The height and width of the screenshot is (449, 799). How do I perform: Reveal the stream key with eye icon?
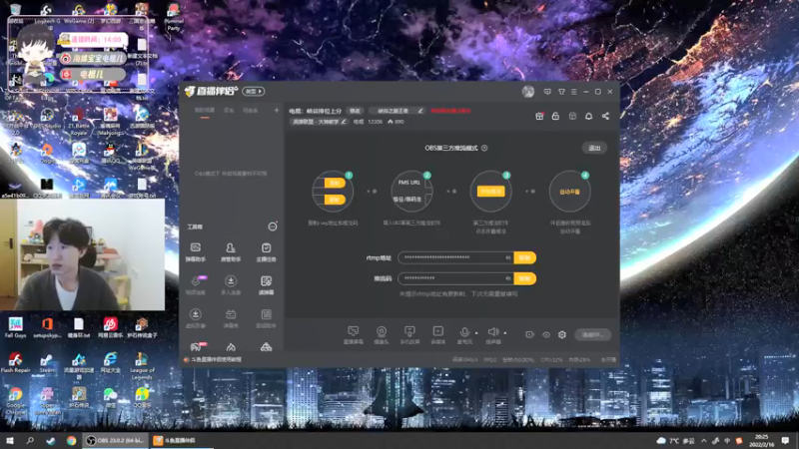coord(508,278)
